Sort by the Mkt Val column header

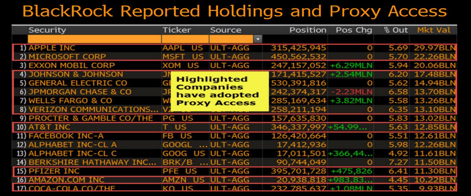(x=434, y=30)
